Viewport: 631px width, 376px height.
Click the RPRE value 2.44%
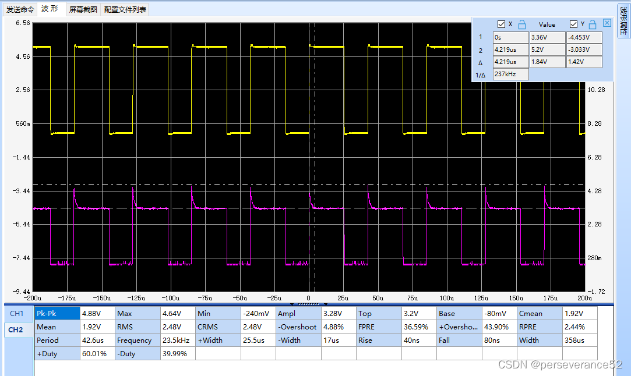coord(580,327)
